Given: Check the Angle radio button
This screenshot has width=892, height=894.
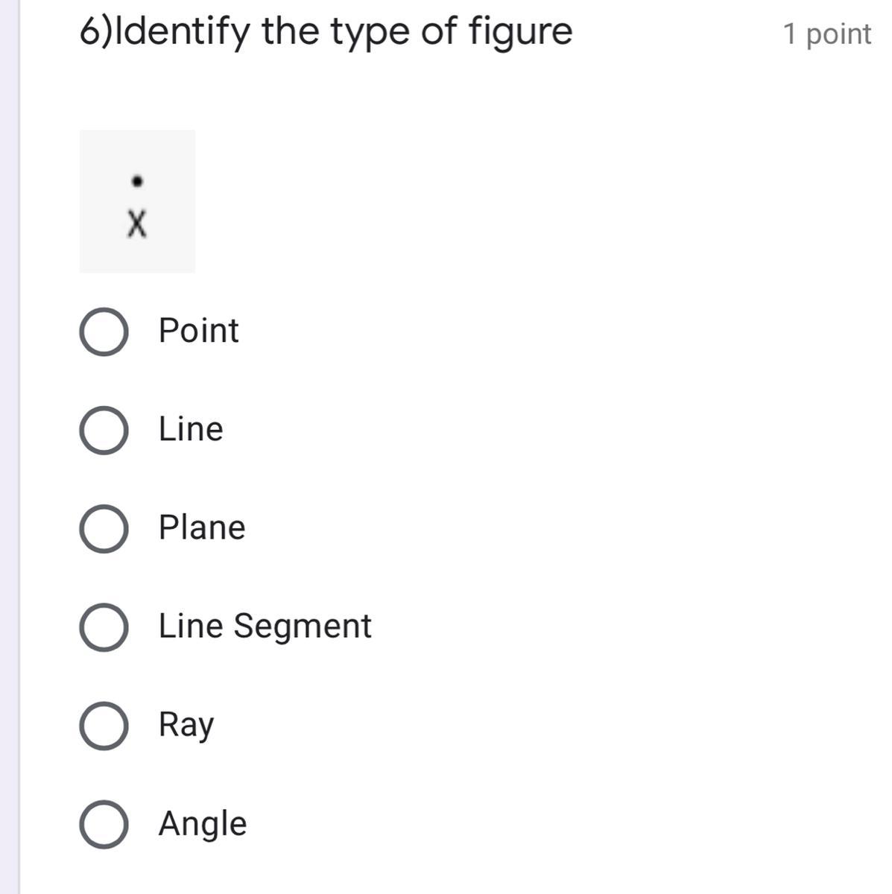Looking at the screenshot, I should [x=103, y=824].
